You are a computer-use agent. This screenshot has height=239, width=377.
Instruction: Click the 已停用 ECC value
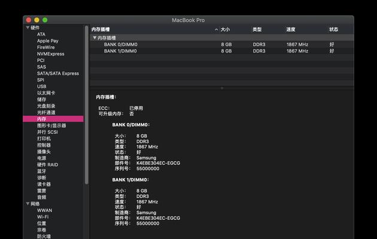click(x=136, y=108)
